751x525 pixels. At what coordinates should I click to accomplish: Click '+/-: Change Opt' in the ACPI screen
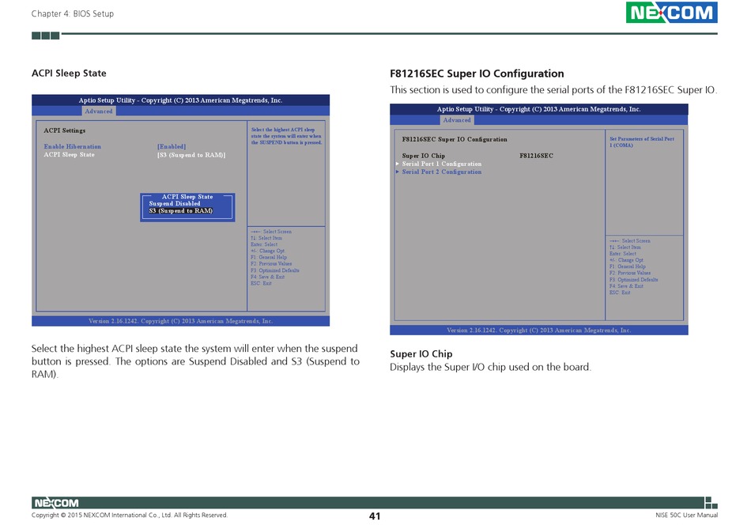(267, 251)
